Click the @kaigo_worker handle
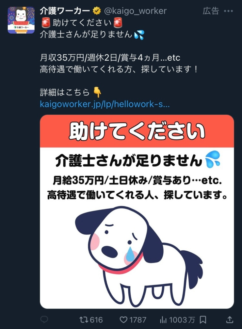Screen dimensions: 242x329 (x=135, y=11)
